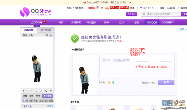Click the 退出 logout link
The image size is (187, 110).
(133, 8)
